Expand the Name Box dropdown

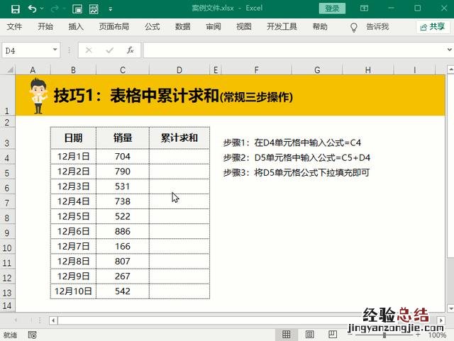(55, 50)
